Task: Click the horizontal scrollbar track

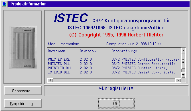Action: click(x=114, y=80)
